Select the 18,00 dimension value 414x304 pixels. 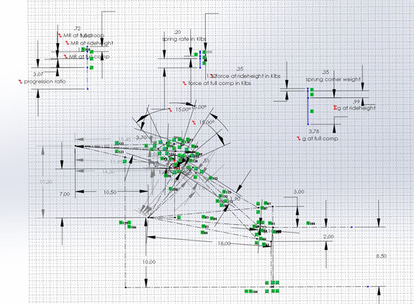[x=224, y=243]
